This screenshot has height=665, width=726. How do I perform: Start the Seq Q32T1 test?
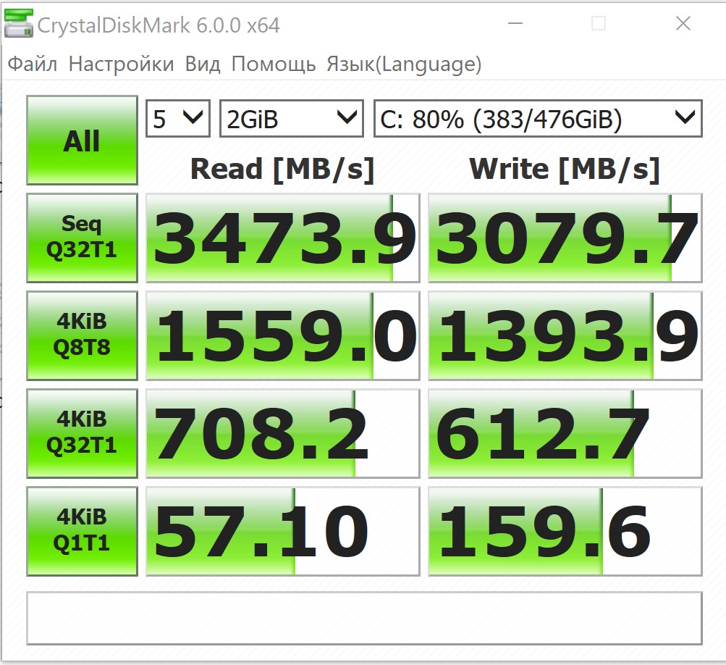pyautogui.click(x=82, y=238)
